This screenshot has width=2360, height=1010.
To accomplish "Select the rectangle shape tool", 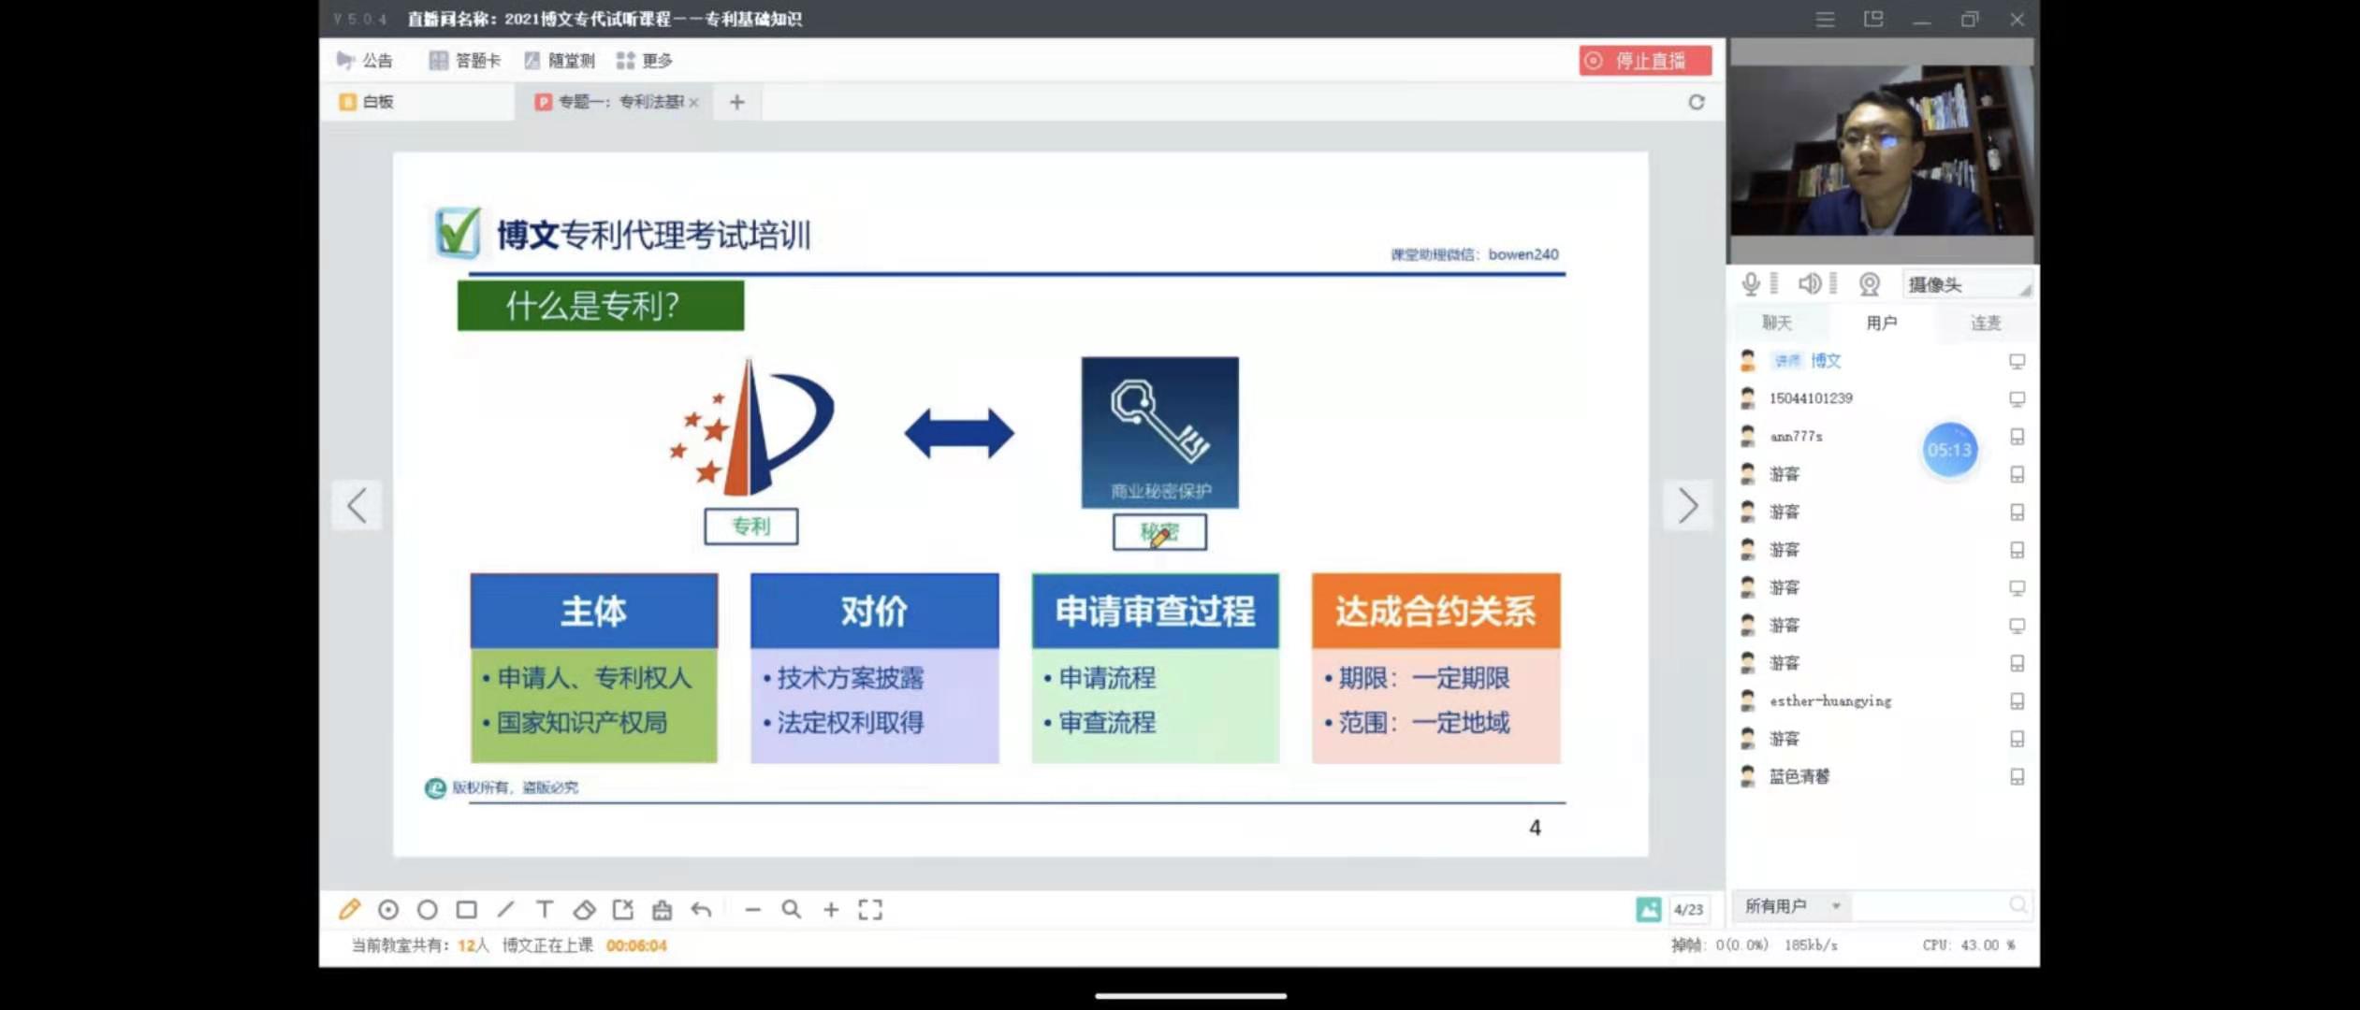I will pyautogui.click(x=466, y=909).
